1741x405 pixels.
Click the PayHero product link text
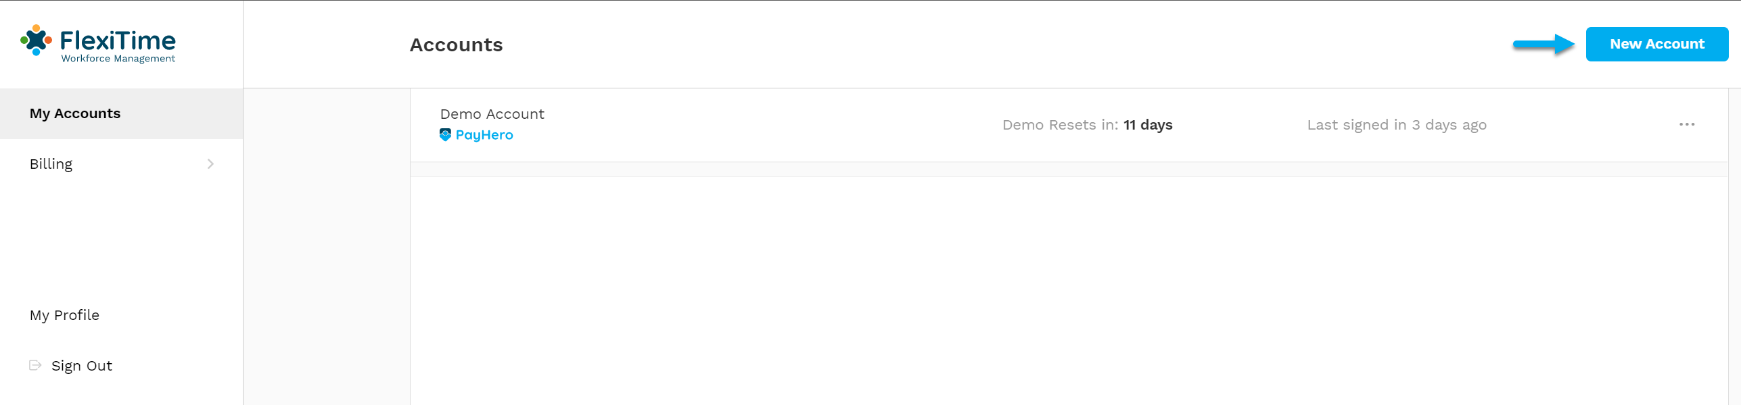point(484,135)
